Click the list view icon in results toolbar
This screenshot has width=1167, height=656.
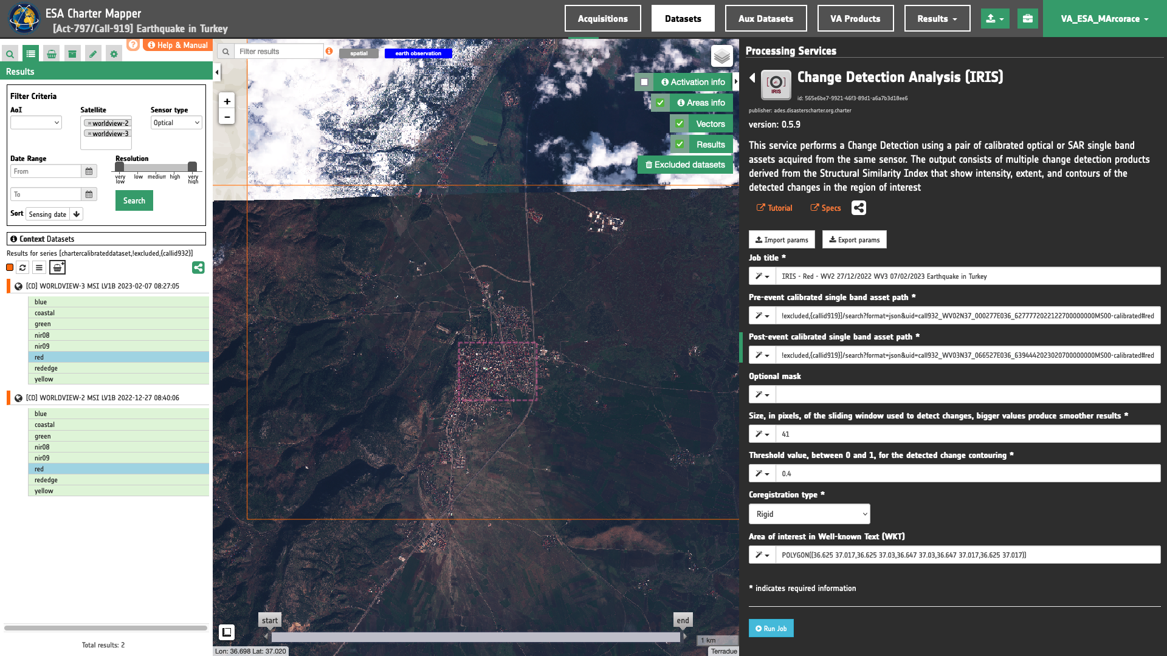point(39,267)
